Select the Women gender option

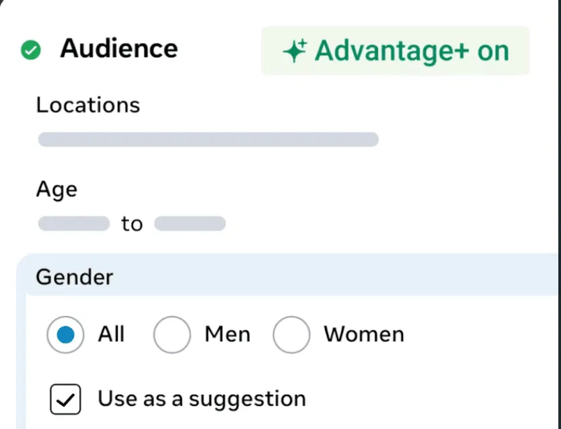coord(292,334)
